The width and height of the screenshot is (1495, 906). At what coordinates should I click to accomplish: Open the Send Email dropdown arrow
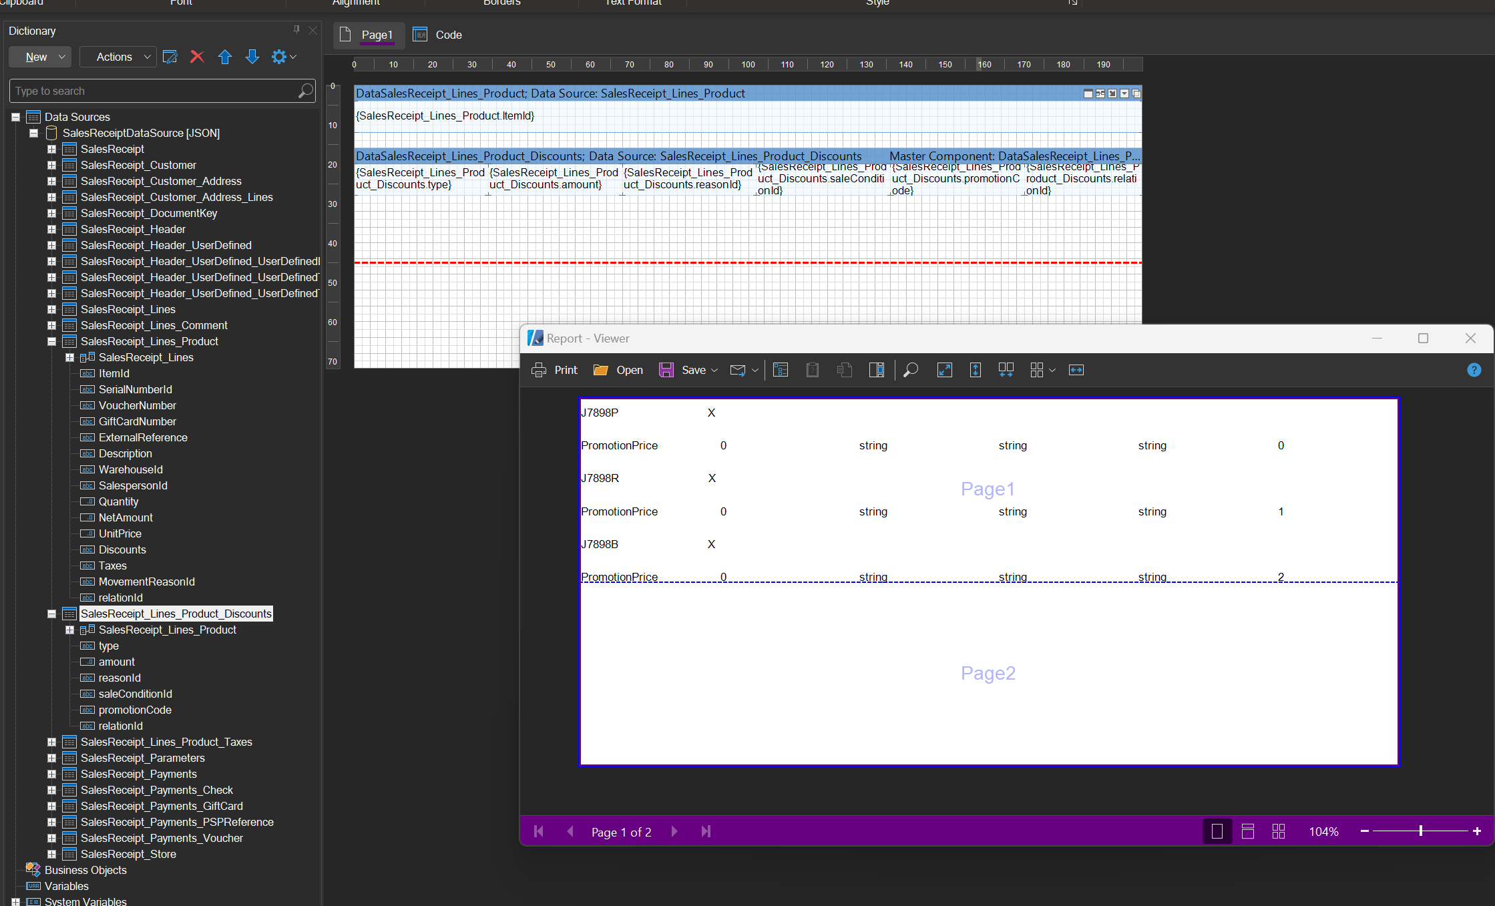(x=755, y=371)
